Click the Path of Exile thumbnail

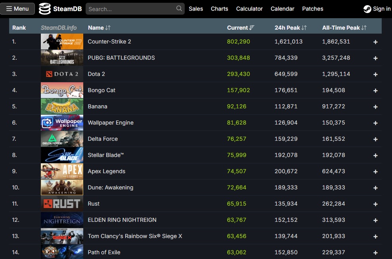tap(62, 252)
